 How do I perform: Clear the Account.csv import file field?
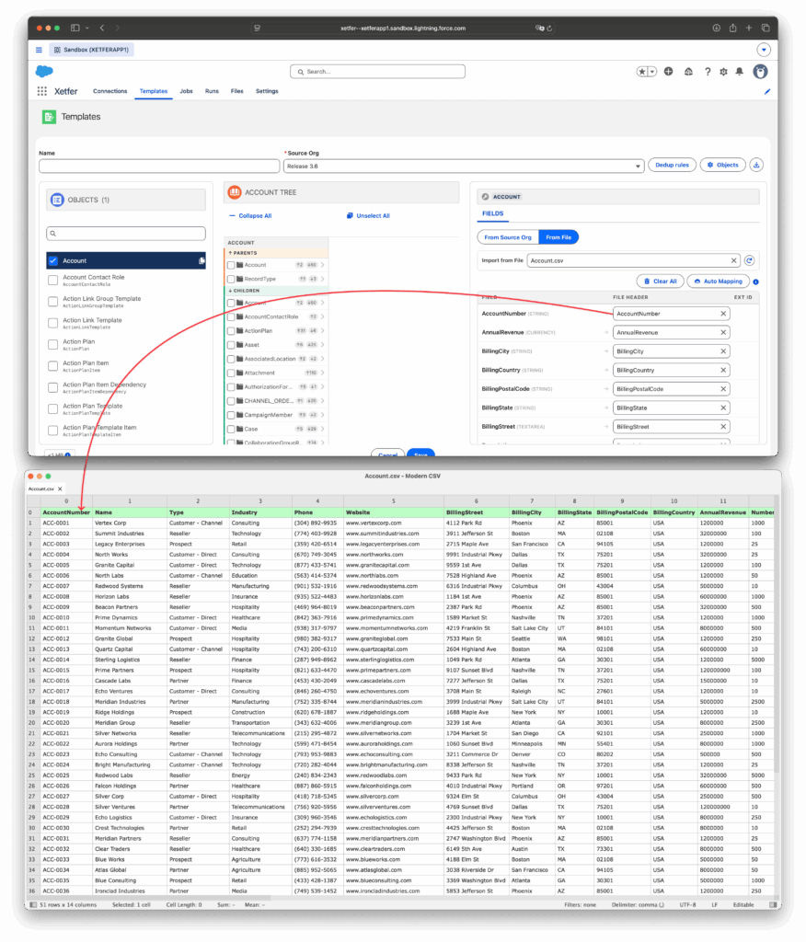(733, 260)
